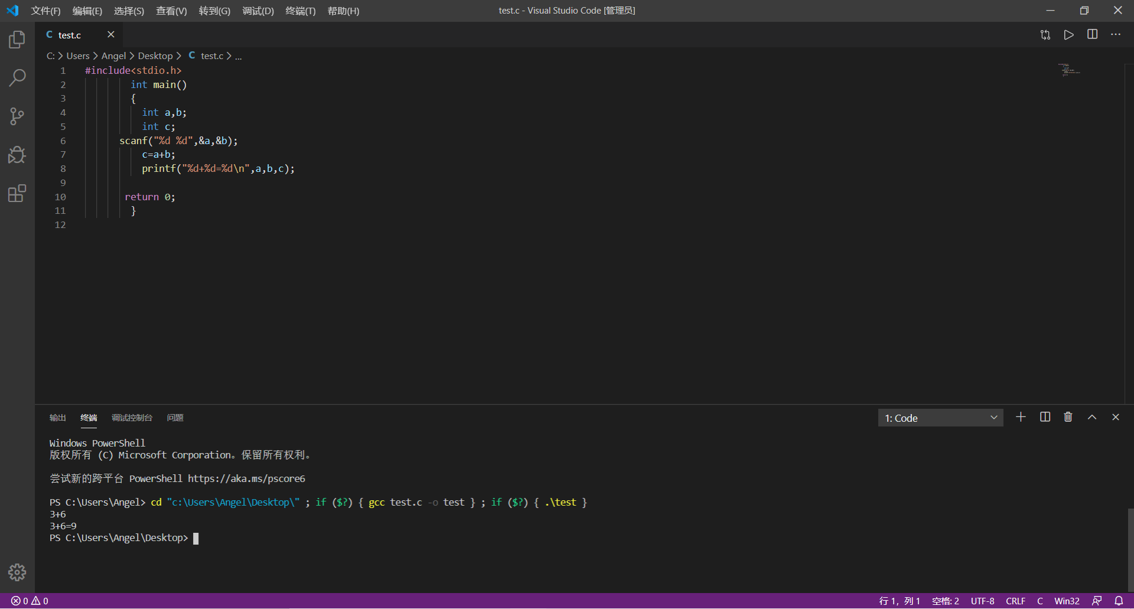Switch to the 终端 panel tab
The height and width of the screenshot is (609, 1134).
(89, 418)
